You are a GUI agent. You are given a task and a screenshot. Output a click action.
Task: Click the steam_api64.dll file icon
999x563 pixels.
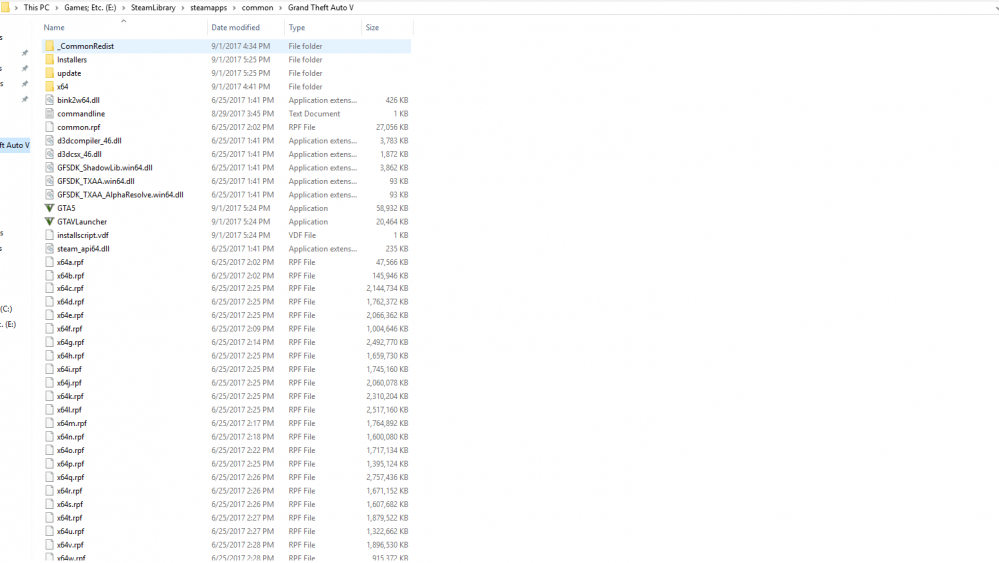pos(50,249)
